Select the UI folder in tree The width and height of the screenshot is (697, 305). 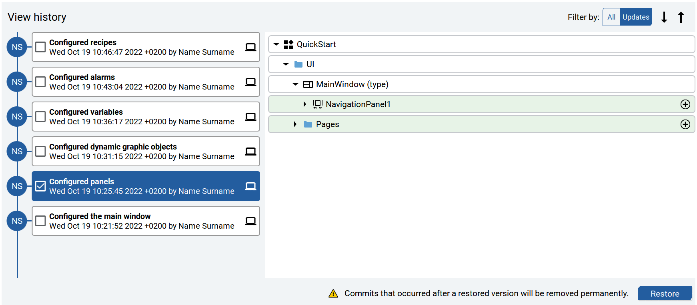[310, 64]
